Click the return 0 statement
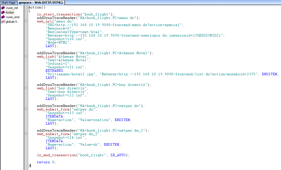Image resolution: width=281 pixels, height=170 pixels. point(47,162)
